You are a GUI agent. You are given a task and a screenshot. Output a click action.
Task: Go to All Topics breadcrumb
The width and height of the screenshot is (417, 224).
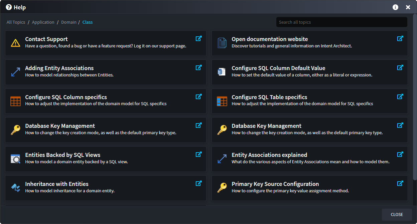pos(16,22)
